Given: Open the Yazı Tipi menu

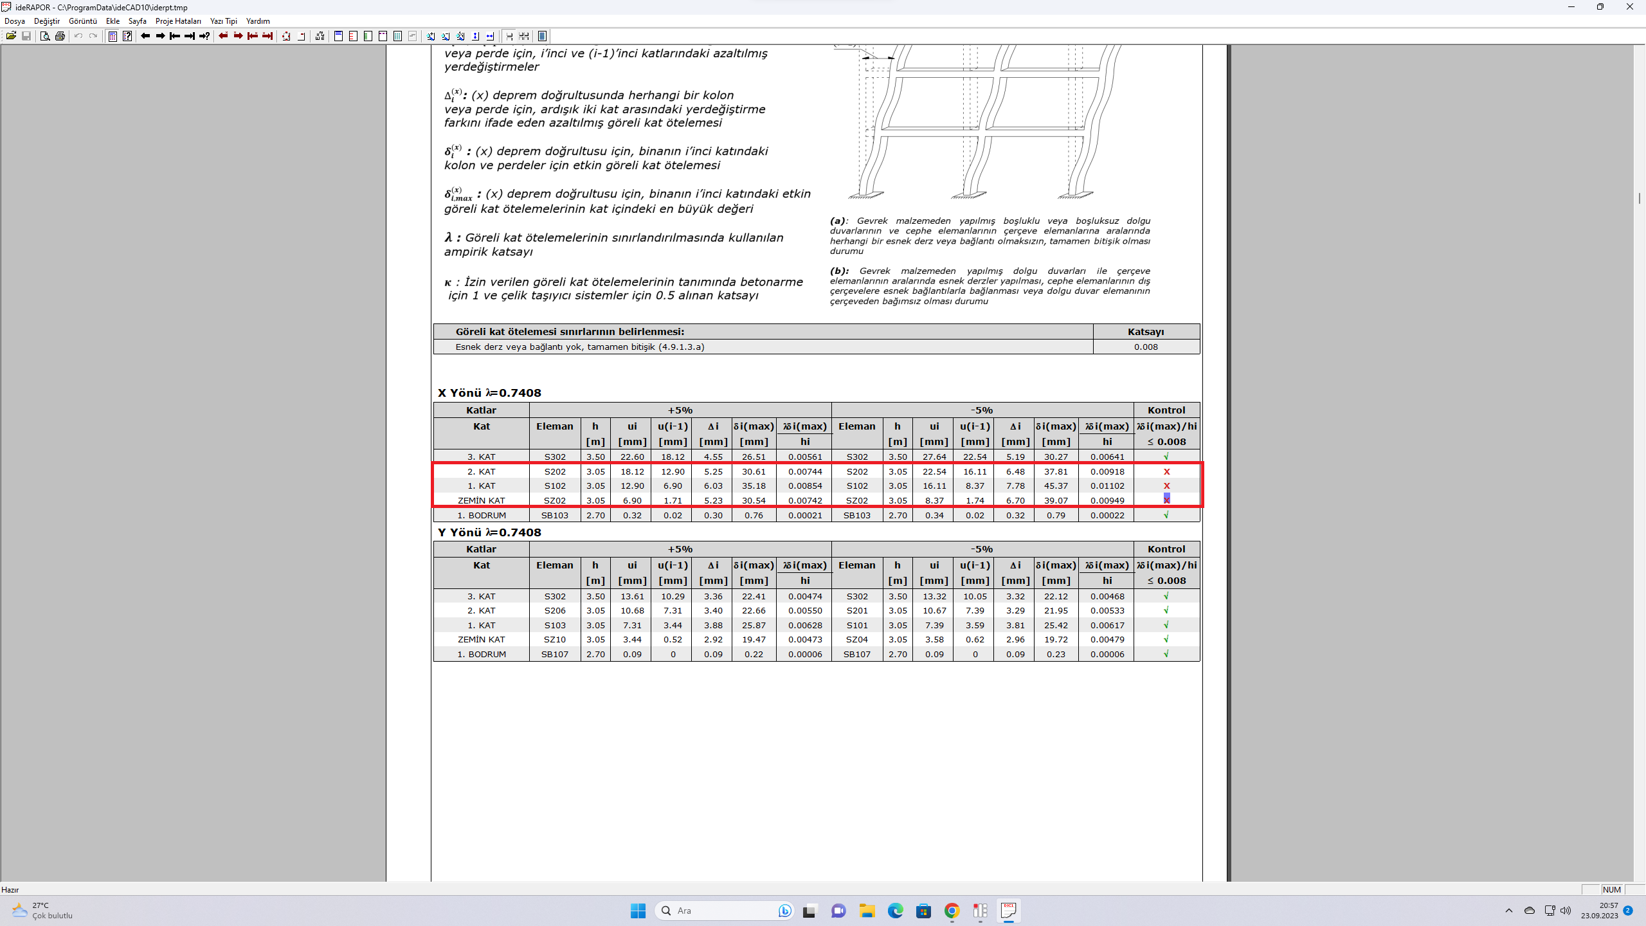Looking at the screenshot, I should pyautogui.click(x=224, y=21).
